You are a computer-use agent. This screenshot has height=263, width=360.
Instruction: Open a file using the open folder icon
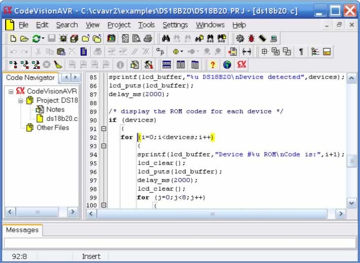click(x=24, y=38)
